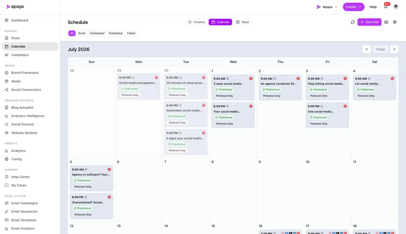Open the '3 ways social media' post
This screenshot has width=406, height=234.
pos(233,88)
